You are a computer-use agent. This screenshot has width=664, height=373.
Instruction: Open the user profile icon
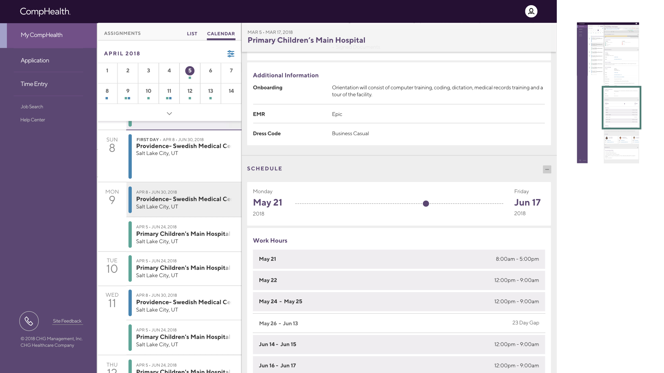[531, 11]
